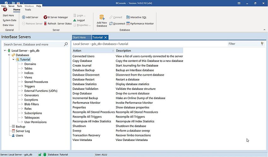
Task: Collapse the Local Server node
Action: 5,50
